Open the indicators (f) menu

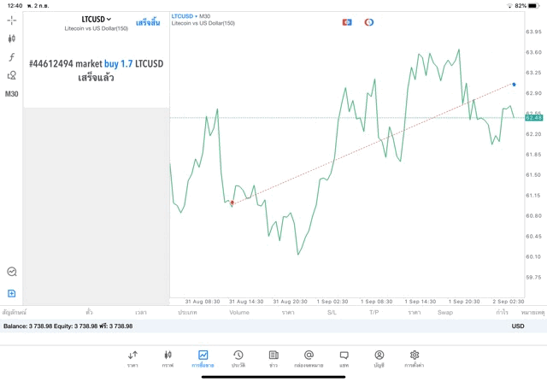click(x=12, y=56)
